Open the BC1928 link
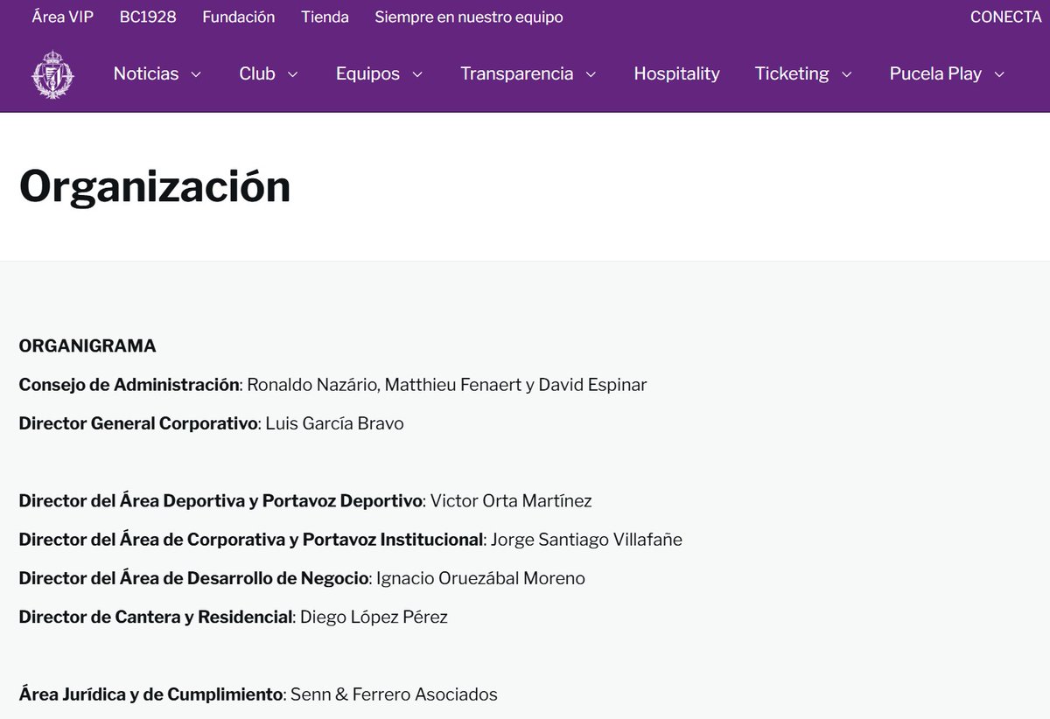This screenshot has width=1050, height=719. (148, 17)
